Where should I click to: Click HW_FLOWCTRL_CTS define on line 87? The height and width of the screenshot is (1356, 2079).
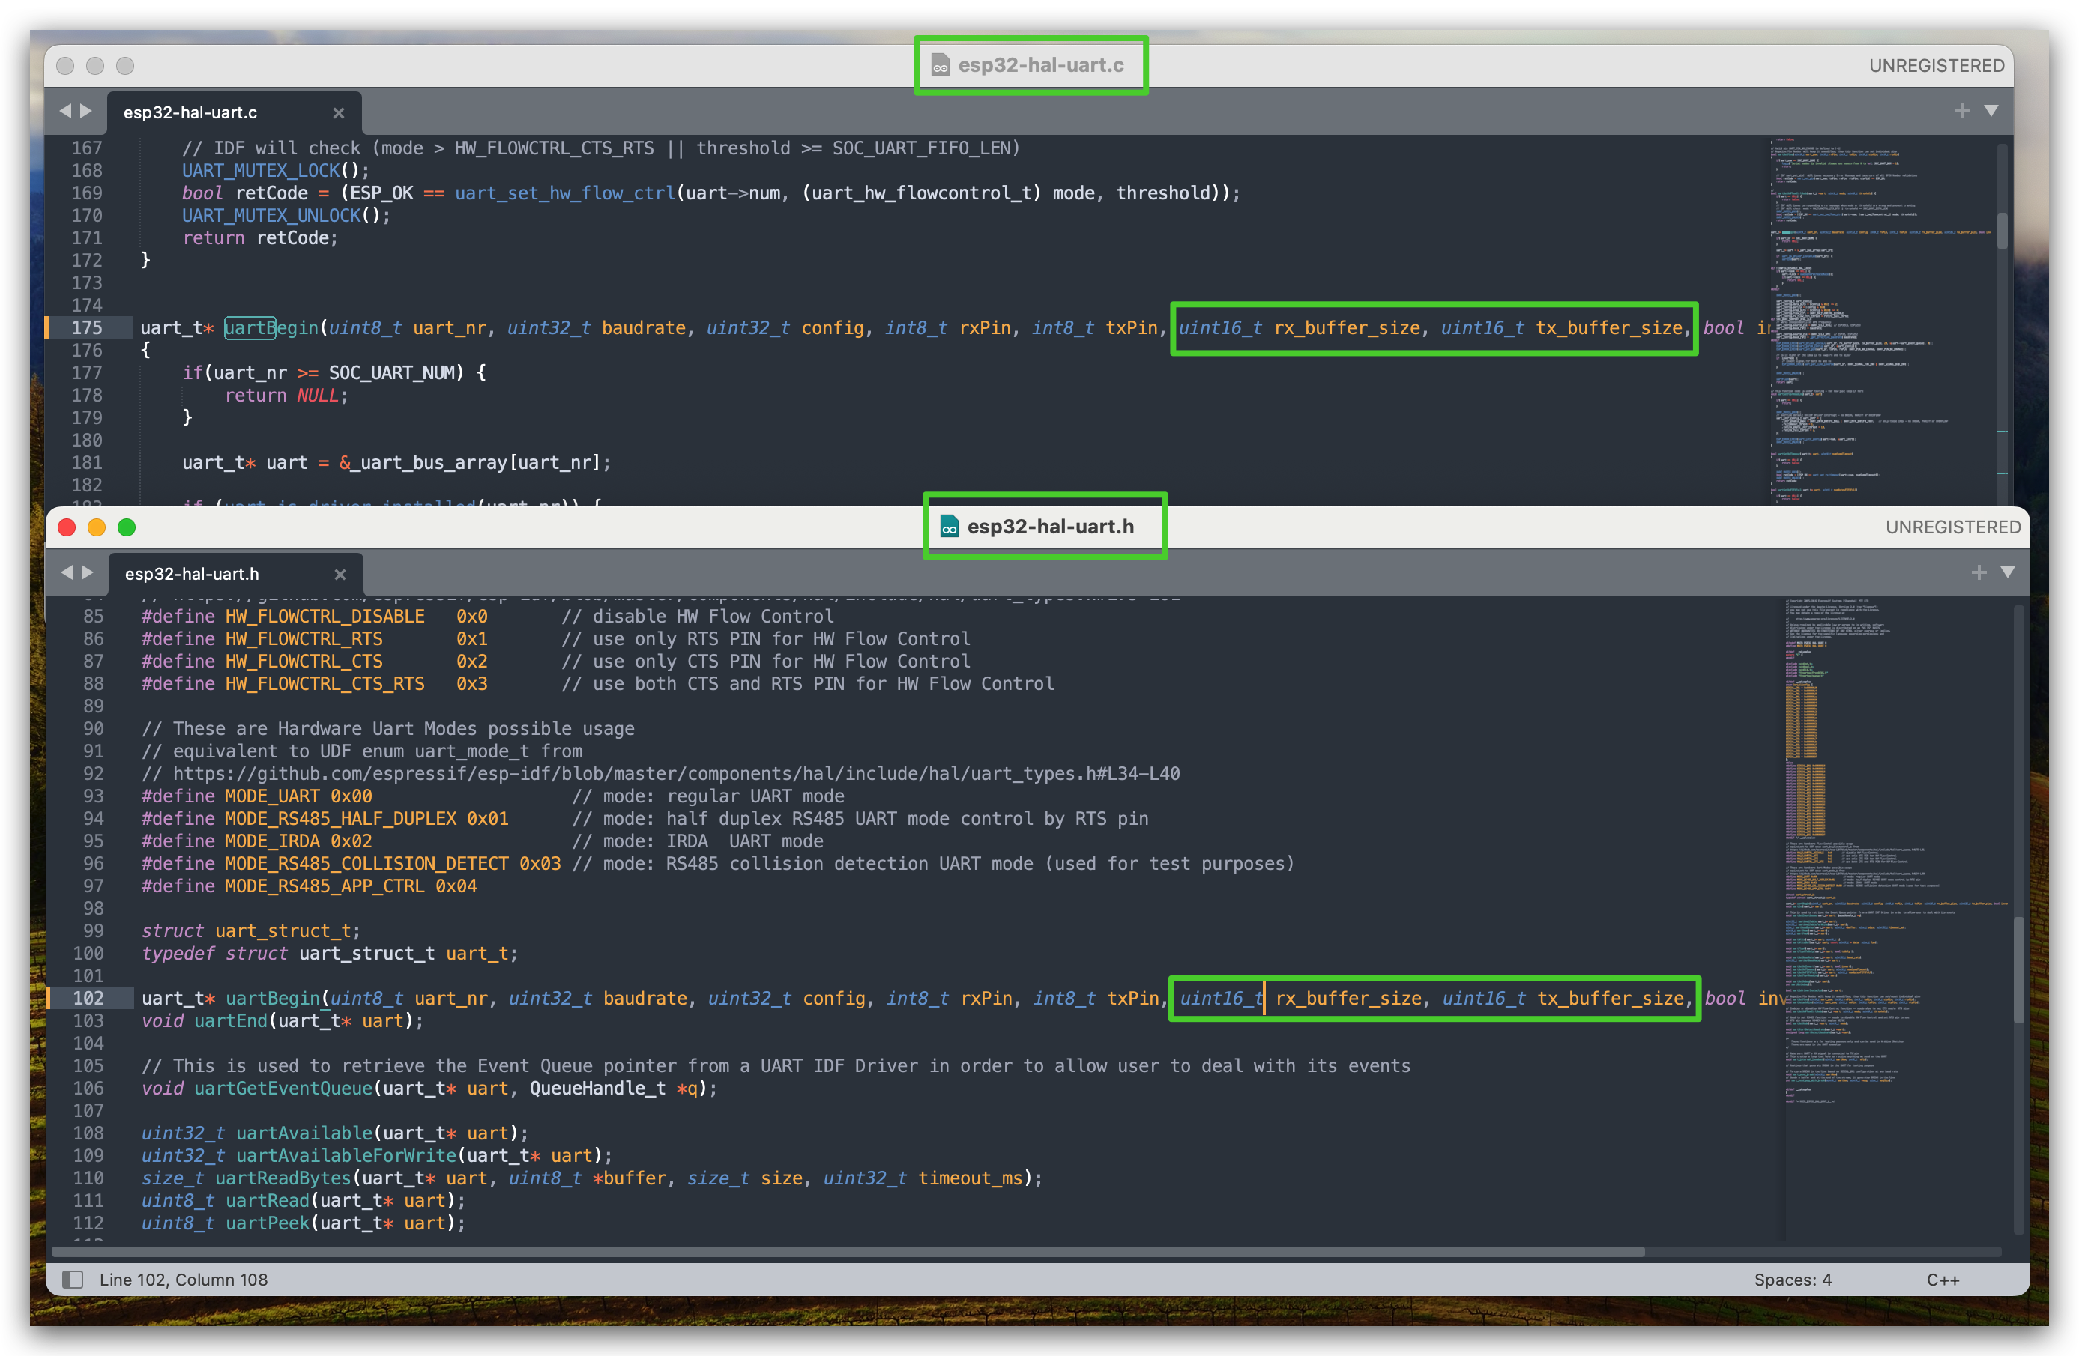(x=304, y=661)
